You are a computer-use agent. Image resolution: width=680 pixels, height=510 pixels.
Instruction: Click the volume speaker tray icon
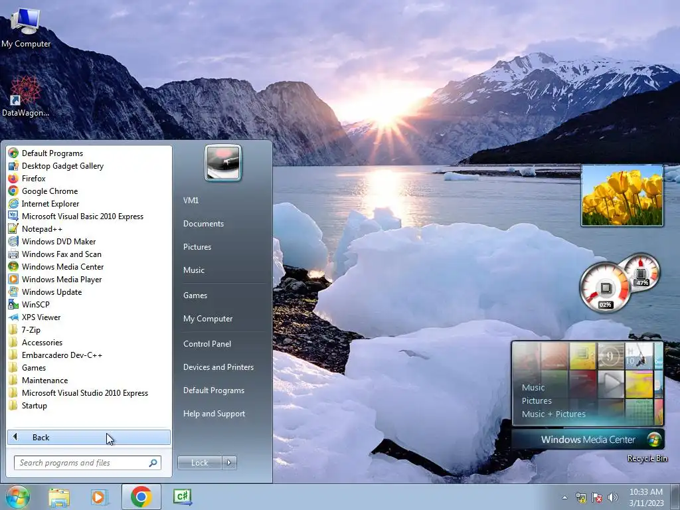point(612,497)
